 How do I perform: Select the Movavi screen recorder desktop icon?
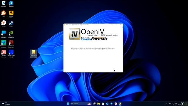point(4,54)
